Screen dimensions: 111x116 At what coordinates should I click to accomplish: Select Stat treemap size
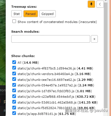tap(16, 14)
